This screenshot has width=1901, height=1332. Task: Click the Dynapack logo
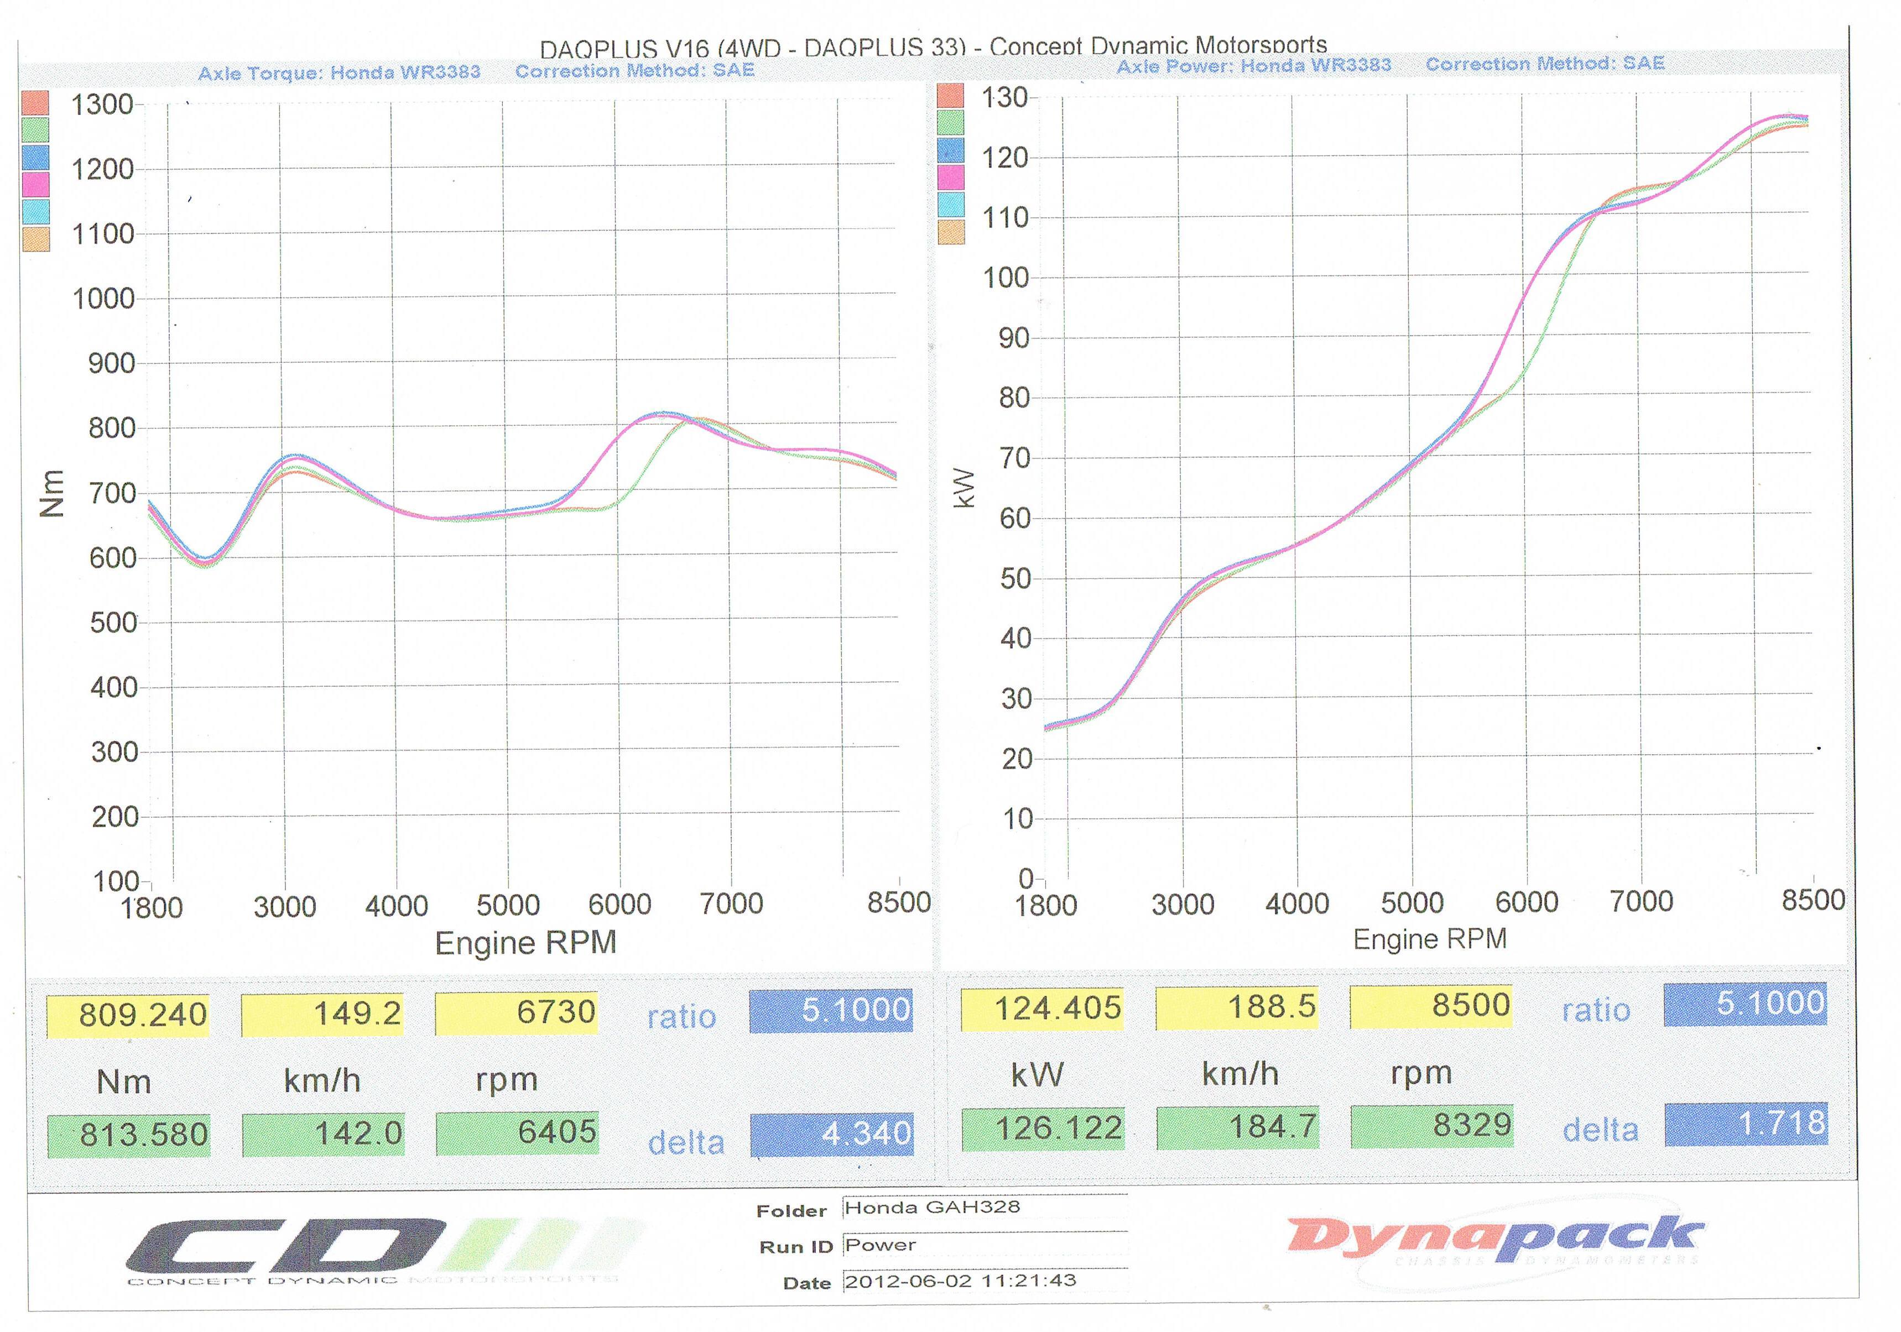(1495, 1239)
